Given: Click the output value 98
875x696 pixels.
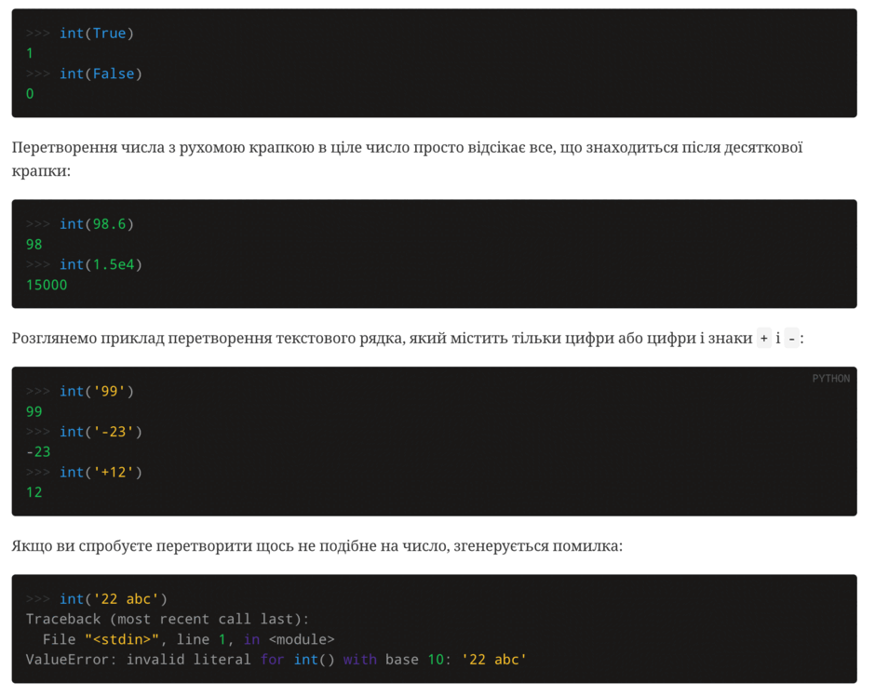Looking at the screenshot, I should 34,245.
